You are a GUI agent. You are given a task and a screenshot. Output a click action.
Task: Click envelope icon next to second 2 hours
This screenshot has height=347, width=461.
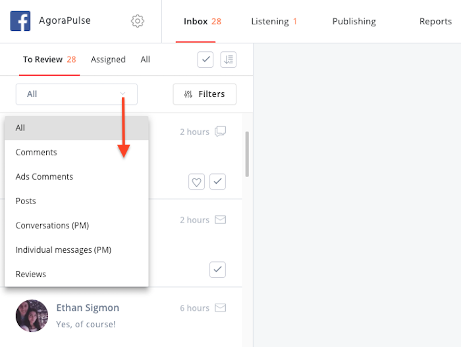[x=220, y=220]
